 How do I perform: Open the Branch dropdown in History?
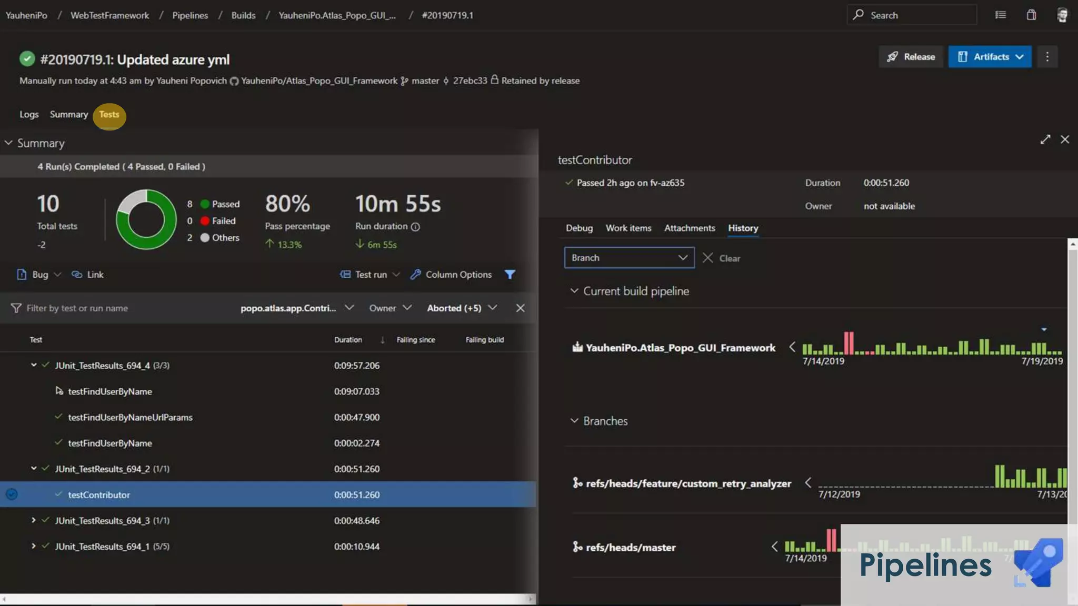point(629,258)
